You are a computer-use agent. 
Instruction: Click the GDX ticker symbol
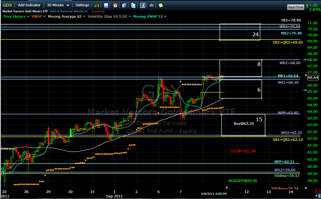(x=7, y=5)
